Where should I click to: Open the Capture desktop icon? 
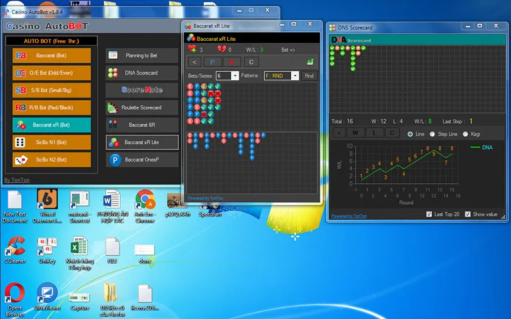[x=79, y=295]
